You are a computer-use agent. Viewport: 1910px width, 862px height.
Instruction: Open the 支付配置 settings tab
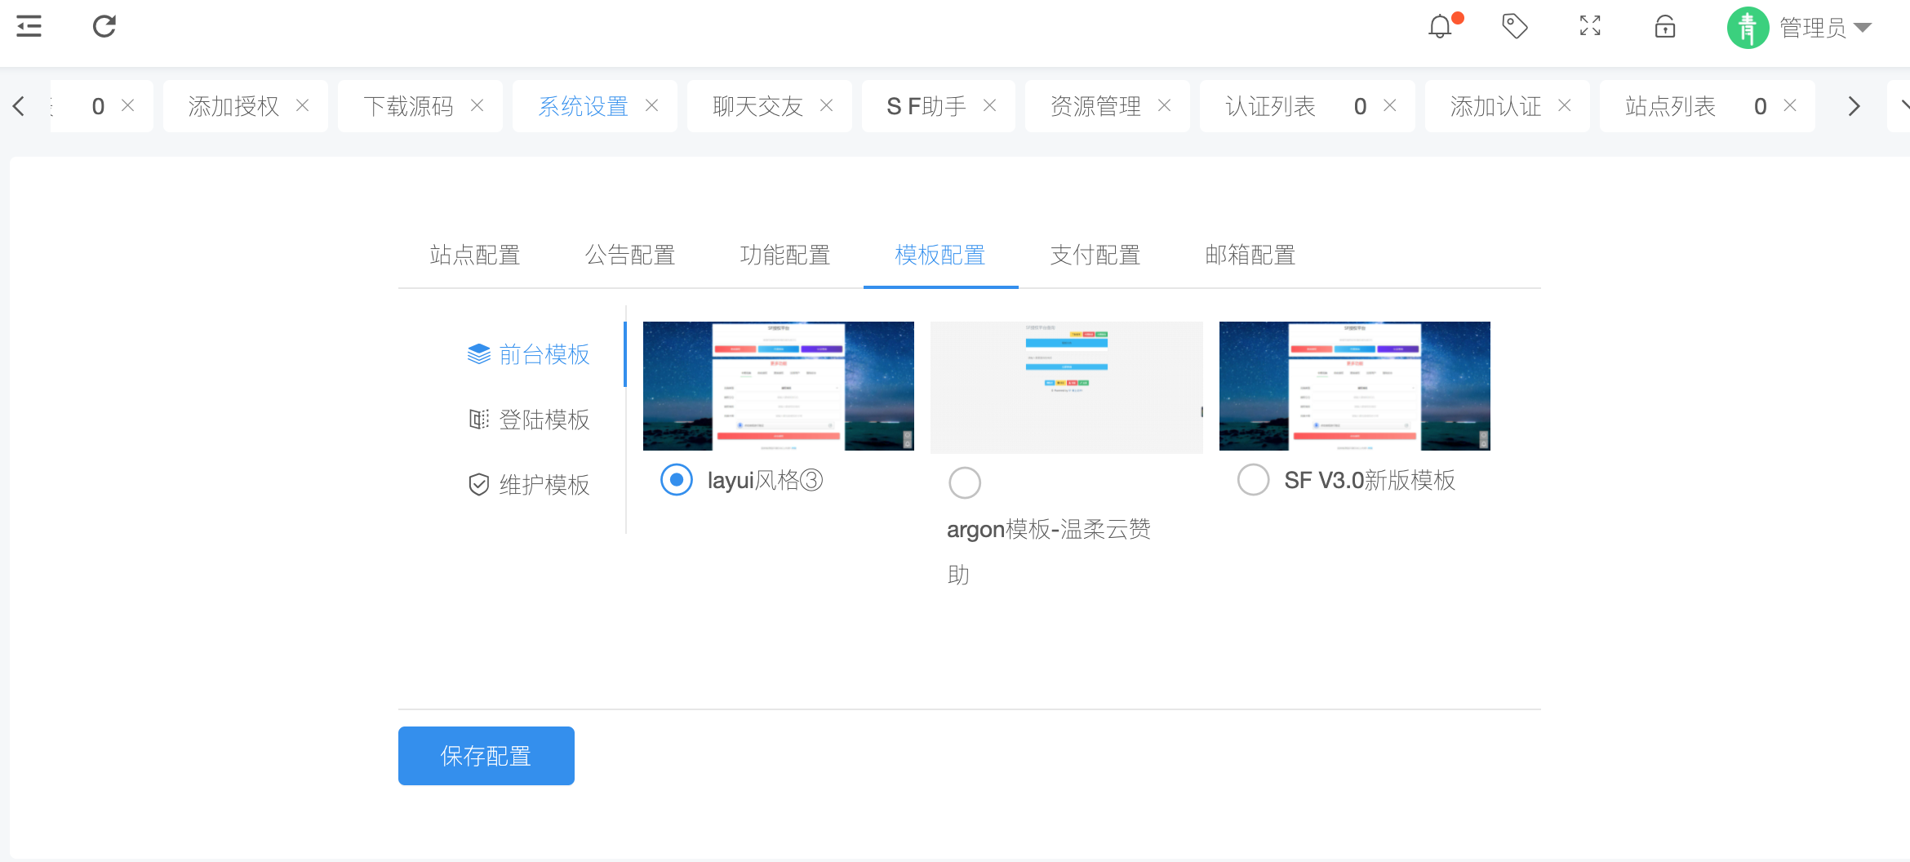point(1095,255)
